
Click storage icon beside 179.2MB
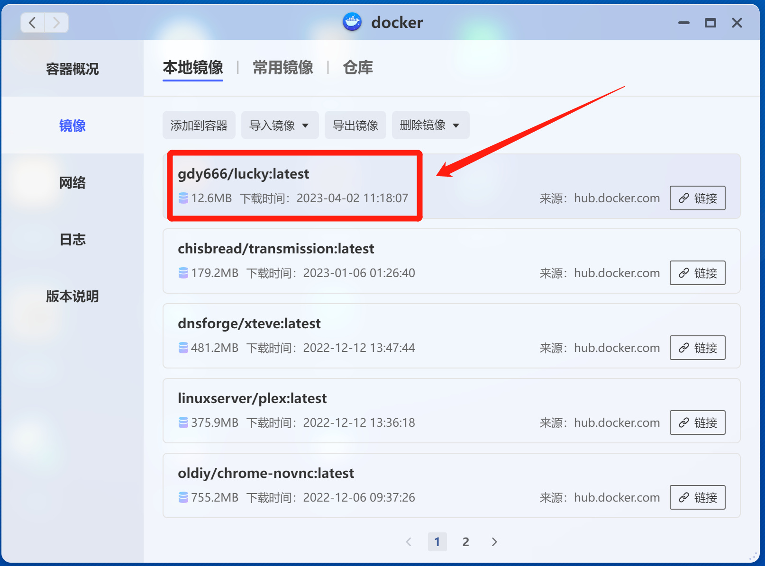click(183, 273)
